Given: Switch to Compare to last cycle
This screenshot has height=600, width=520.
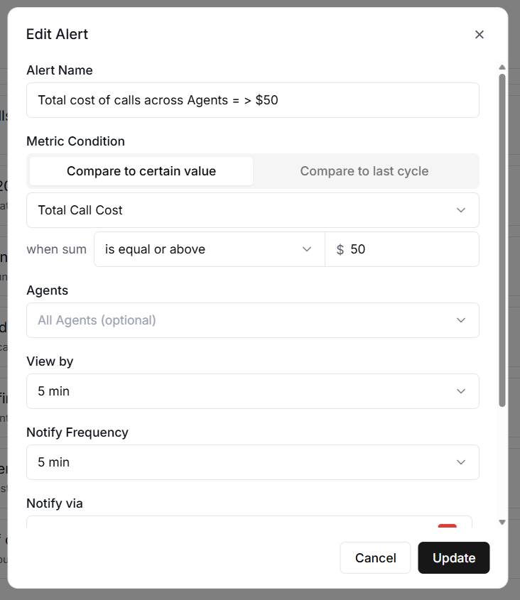Looking at the screenshot, I should tap(364, 171).
